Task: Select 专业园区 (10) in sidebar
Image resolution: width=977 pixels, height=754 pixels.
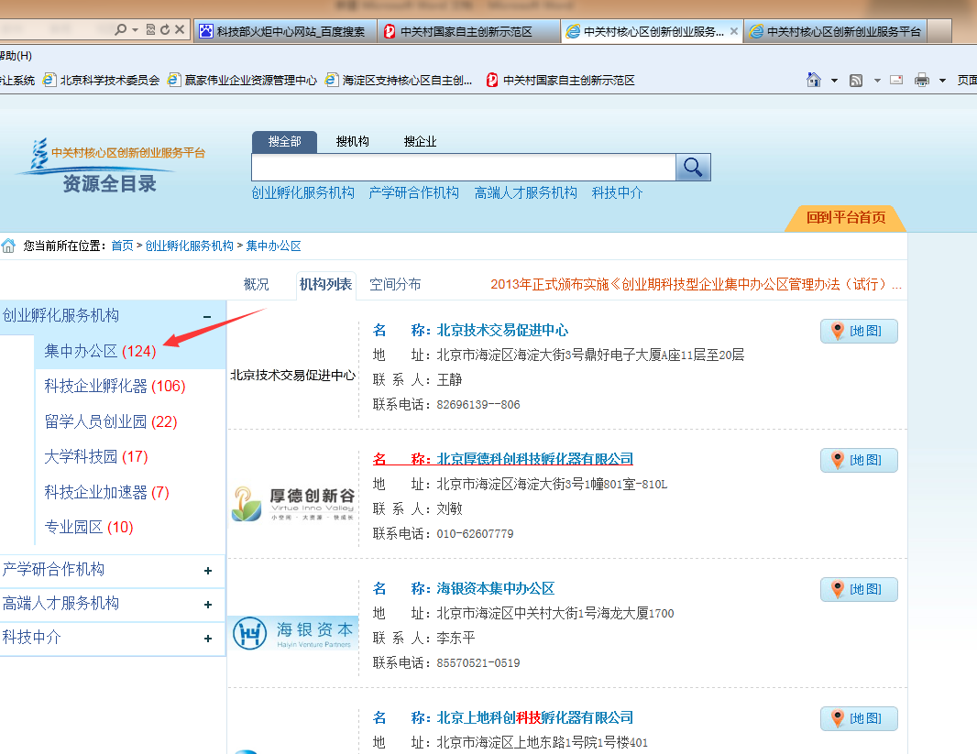Action: pos(89,528)
